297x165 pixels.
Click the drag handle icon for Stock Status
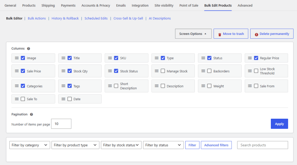pos(110,71)
